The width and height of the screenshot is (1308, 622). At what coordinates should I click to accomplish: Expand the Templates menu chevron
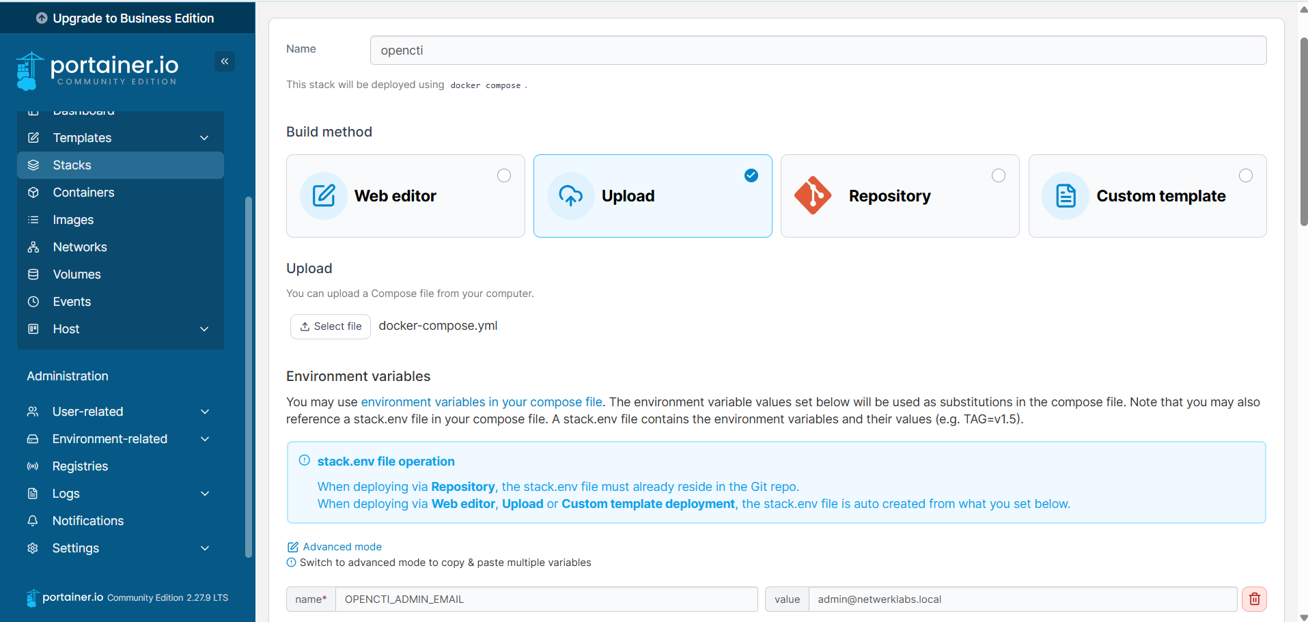(x=204, y=138)
